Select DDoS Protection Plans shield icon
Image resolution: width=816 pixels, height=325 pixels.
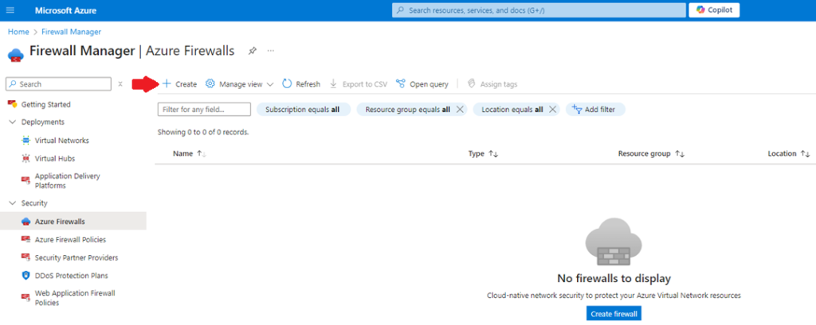26,276
